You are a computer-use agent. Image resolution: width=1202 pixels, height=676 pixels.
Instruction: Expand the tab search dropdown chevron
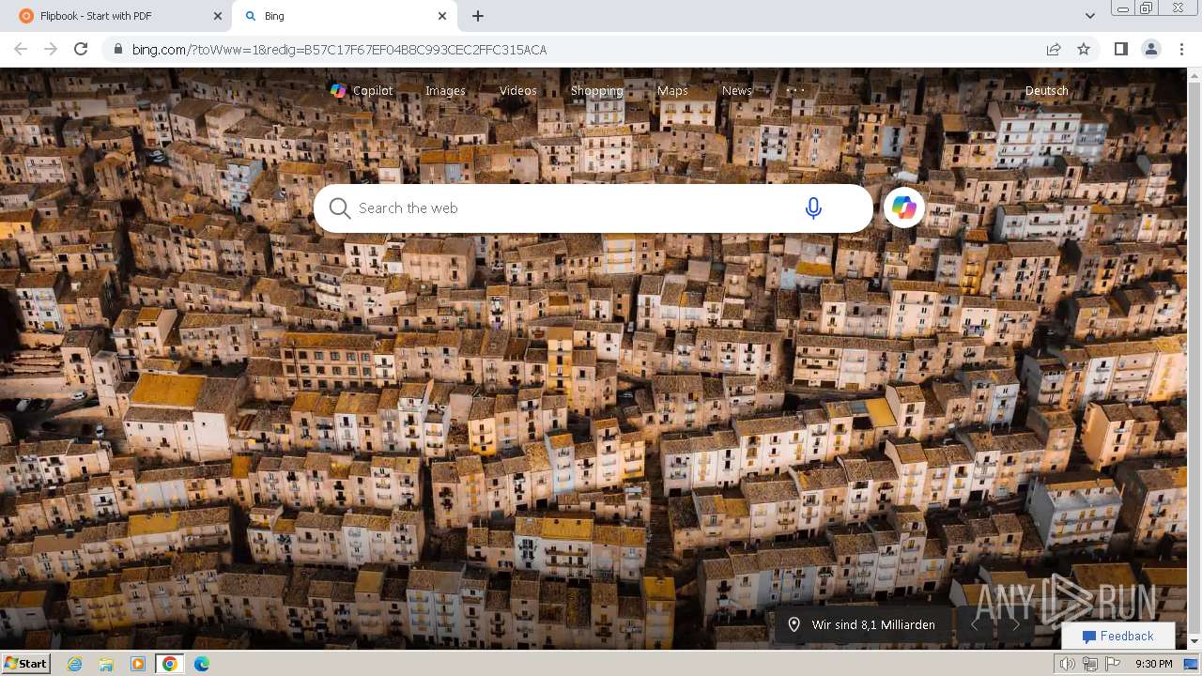click(x=1089, y=16)
